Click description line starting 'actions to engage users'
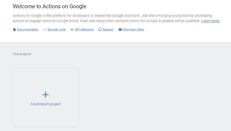This screenshot has width=231, height=131. (x=107, y=21)
